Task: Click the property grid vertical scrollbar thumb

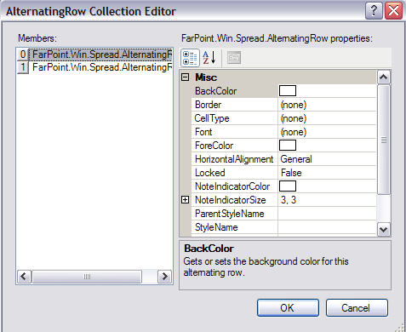Action: click(384, 140)
